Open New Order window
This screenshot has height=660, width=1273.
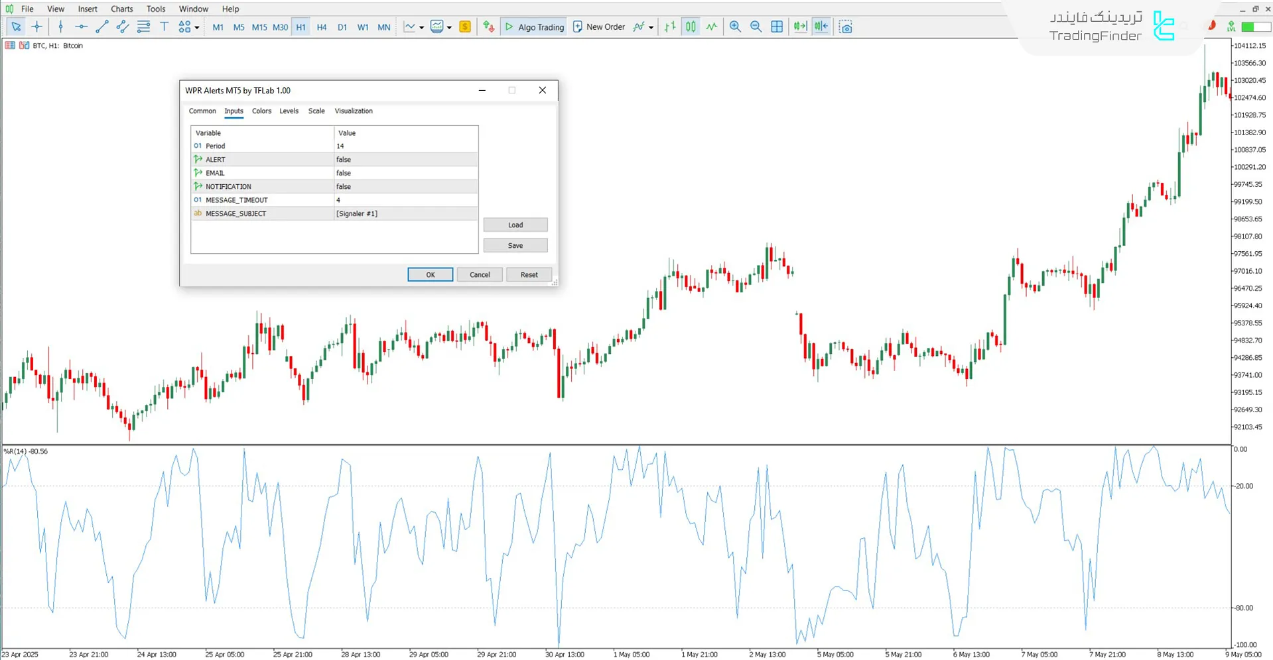pos(599,27)
